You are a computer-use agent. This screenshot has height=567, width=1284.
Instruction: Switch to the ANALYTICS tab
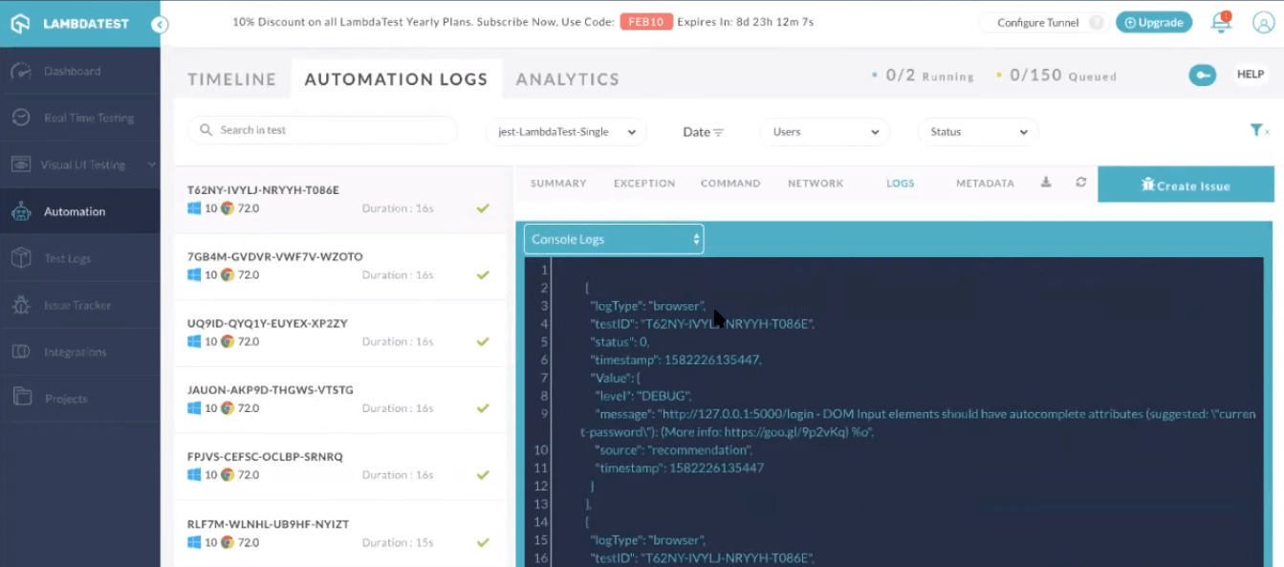(567, 78)
